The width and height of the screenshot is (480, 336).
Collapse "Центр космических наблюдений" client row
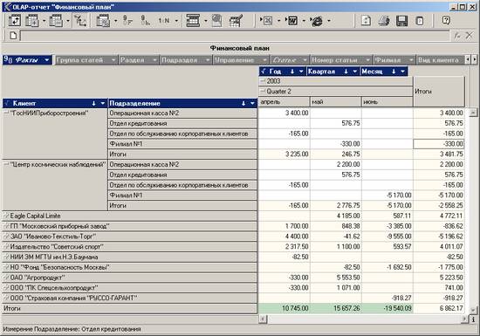6,165
